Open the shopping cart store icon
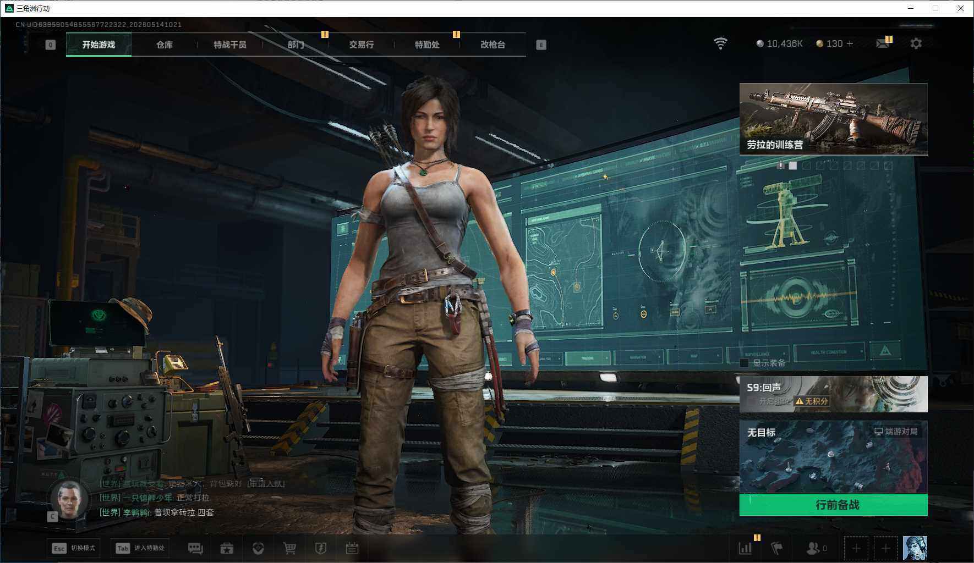Viewport: 974px width, 563px height. pyautogui.click(x=289, y=548)
